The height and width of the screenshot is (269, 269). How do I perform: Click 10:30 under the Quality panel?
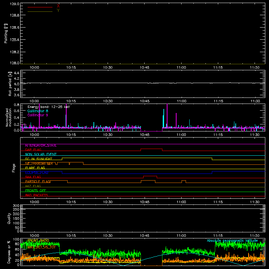tap(108, 236)
